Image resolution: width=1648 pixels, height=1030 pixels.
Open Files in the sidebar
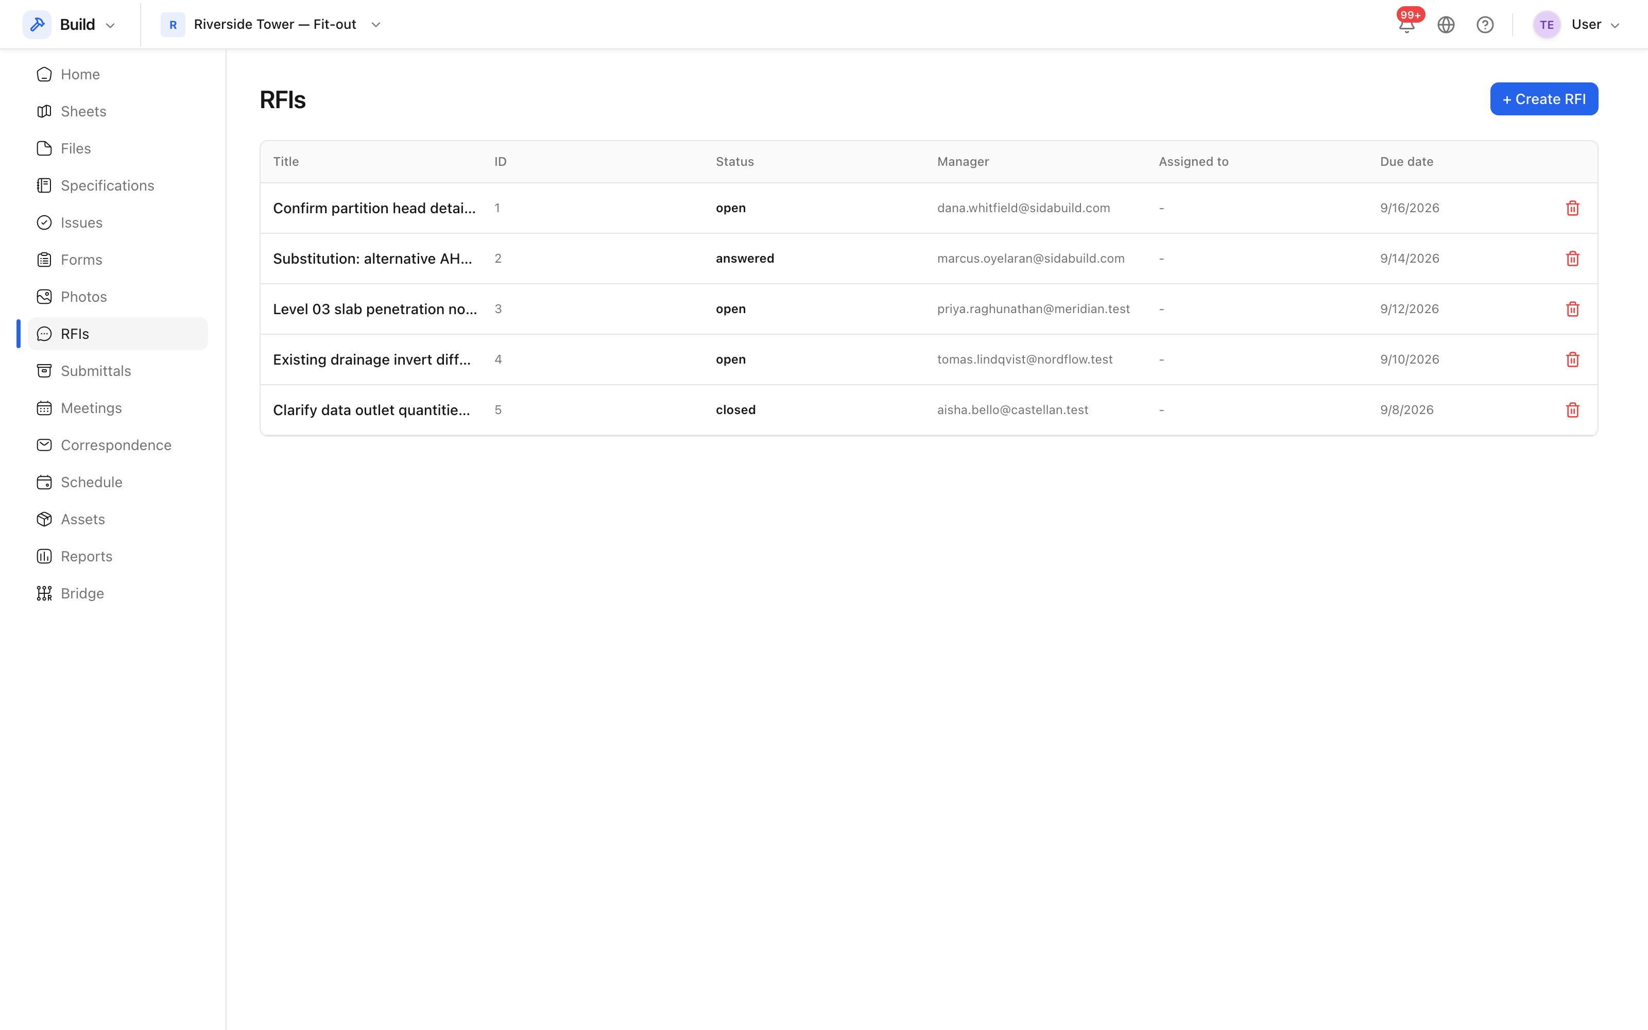117,148
